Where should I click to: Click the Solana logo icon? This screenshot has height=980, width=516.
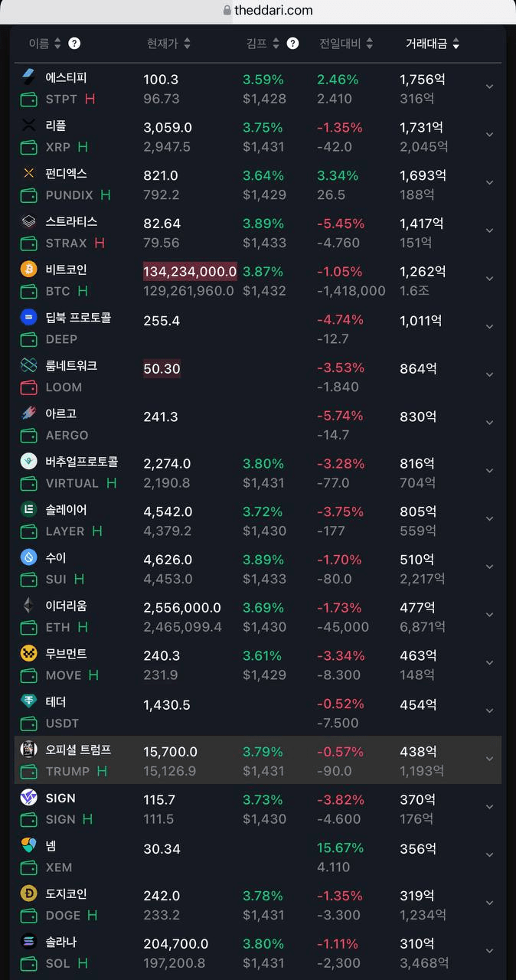pos(28,941)
